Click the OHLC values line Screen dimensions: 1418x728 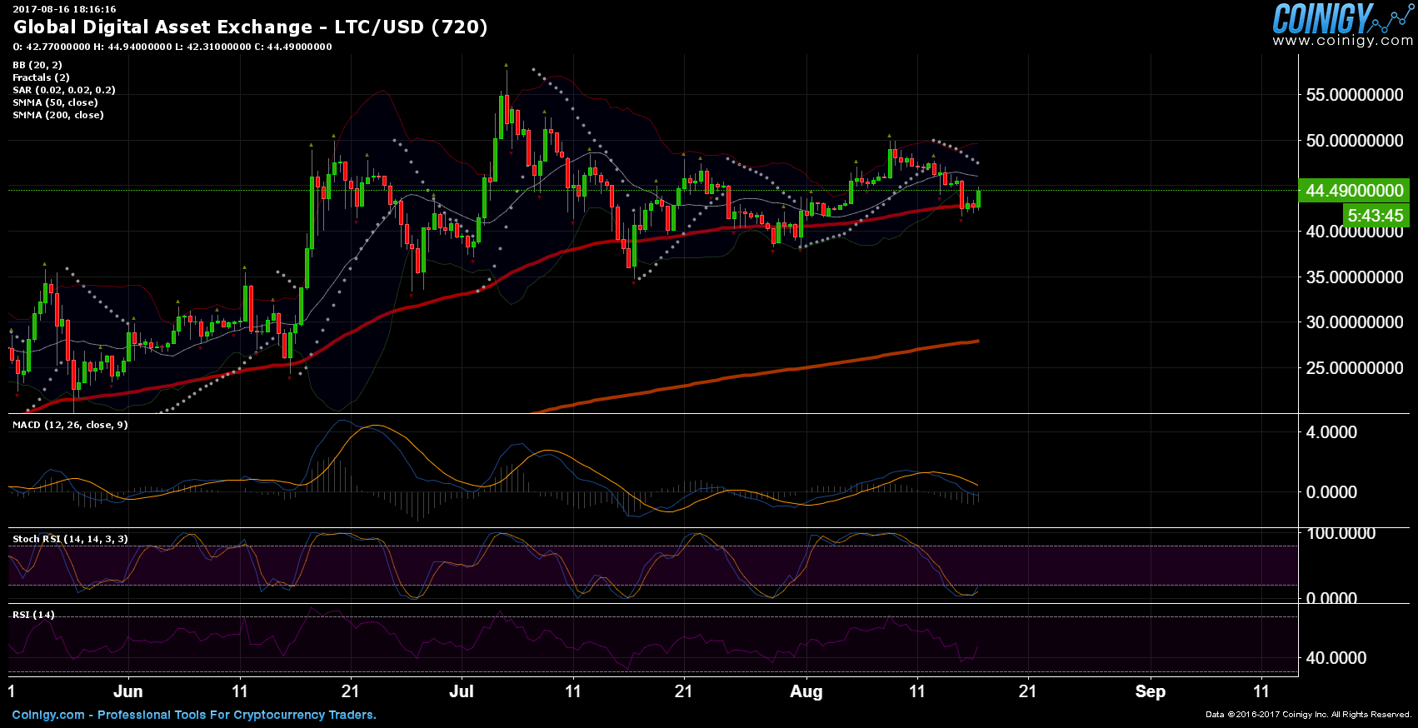(172, 47)
